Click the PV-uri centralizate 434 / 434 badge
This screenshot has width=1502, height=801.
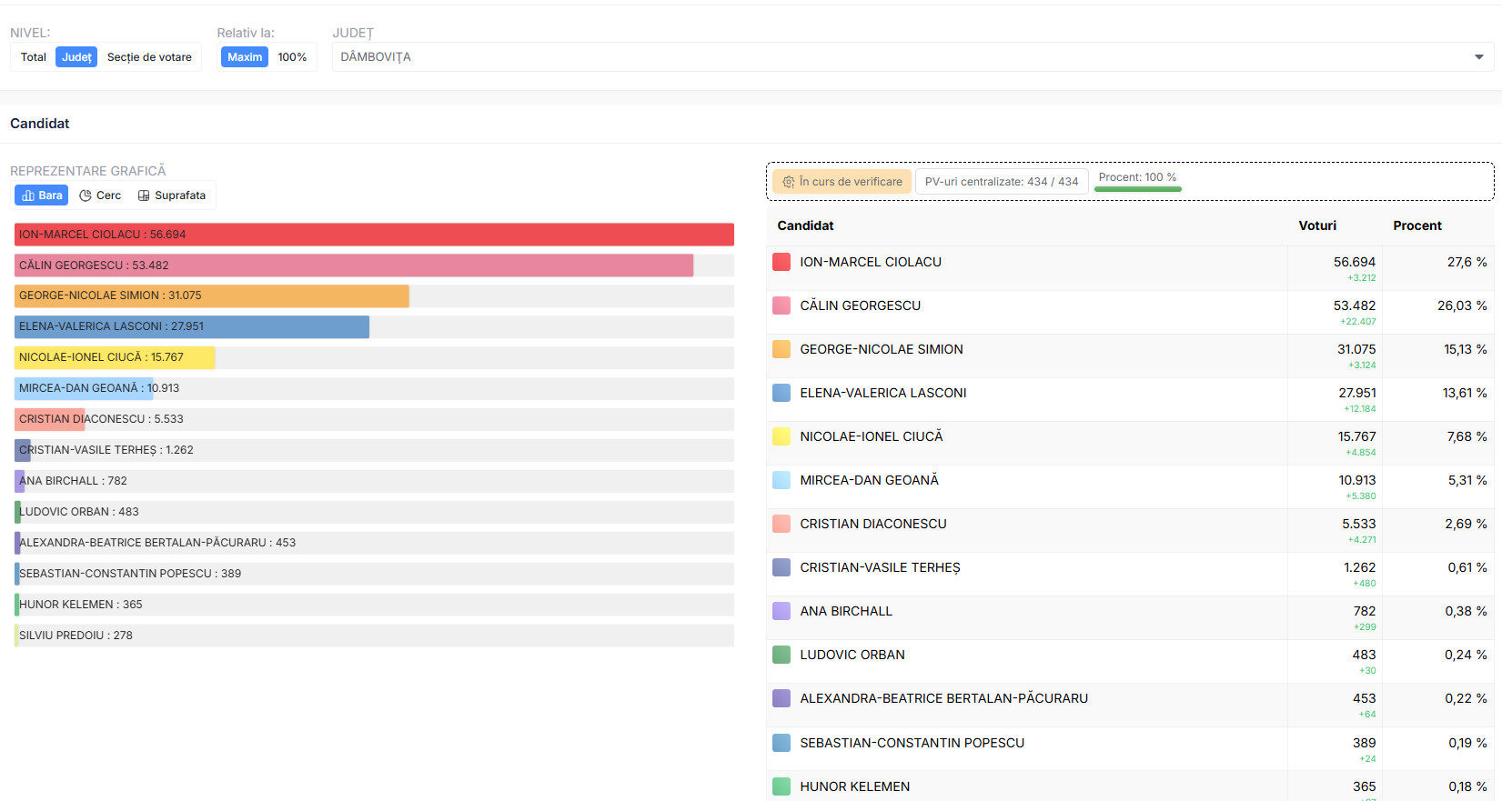[1001, 182]
